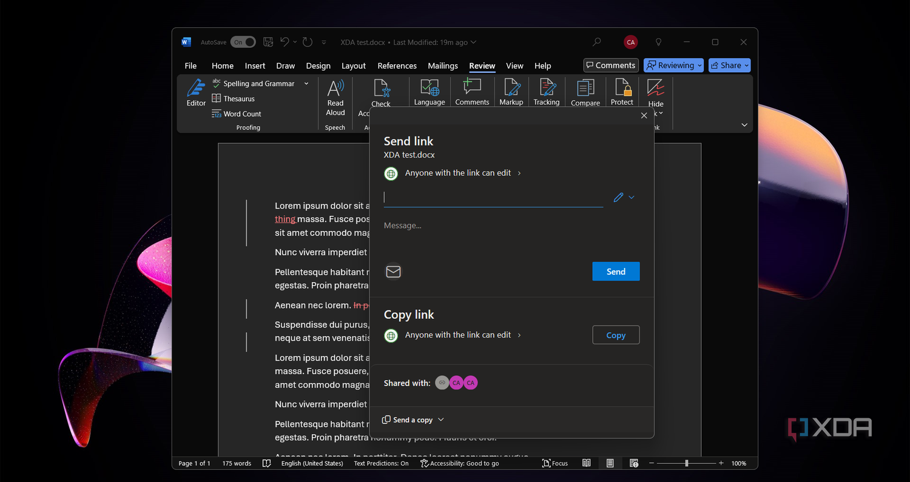The width and height of the screenshot is (910, 482).
Task: Open the File menu
Action: (190, 65)
